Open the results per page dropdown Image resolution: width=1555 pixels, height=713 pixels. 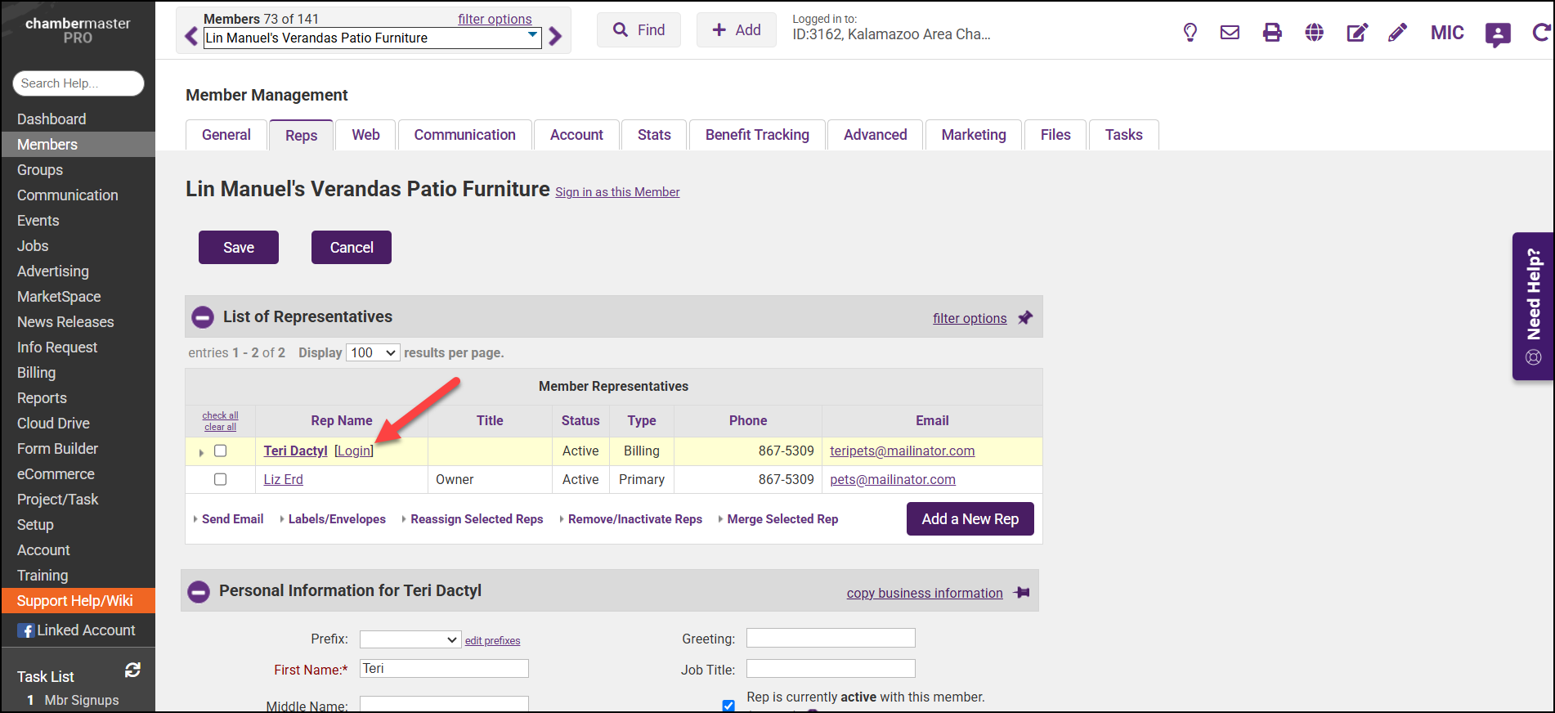coord(373,353)
